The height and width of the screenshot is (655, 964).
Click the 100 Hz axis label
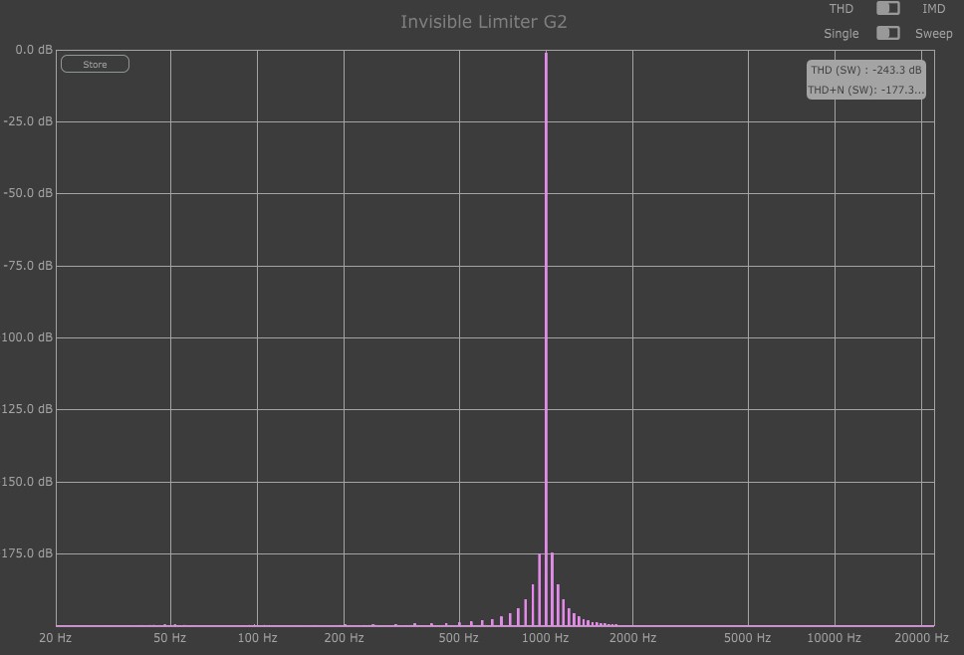pos(257,638)
